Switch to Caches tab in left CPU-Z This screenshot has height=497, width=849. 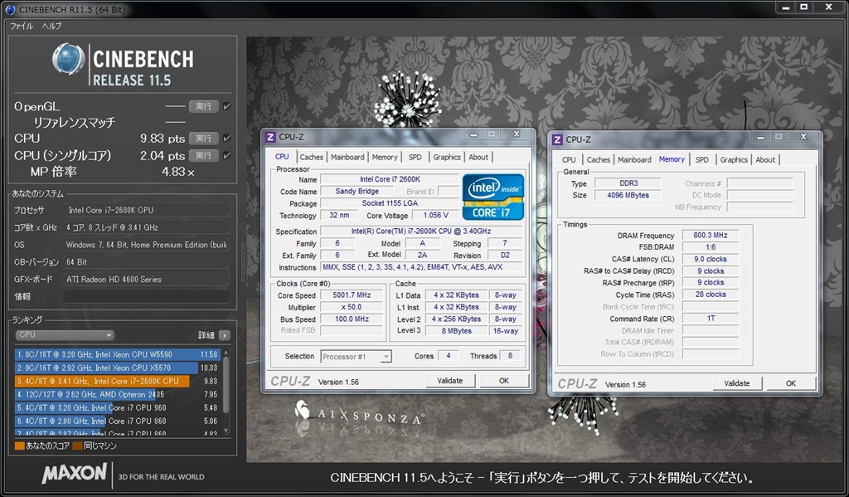(x=312, y=157)
